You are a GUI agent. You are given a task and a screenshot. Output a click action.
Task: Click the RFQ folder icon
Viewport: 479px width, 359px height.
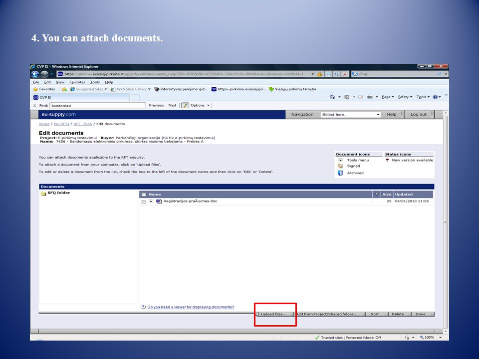point(43,193)
